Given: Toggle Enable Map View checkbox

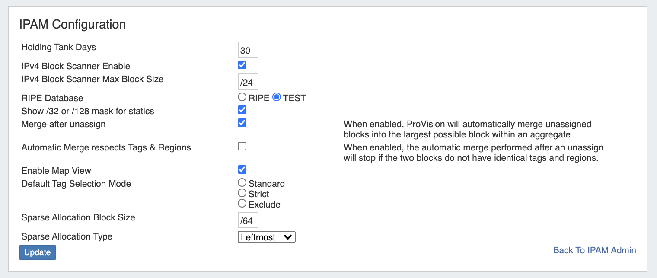Looking at the screenshot, I should pos(242,169).
